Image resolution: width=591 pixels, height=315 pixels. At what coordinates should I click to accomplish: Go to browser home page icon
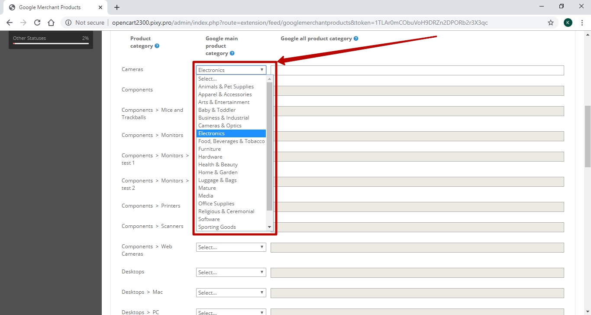[51, 23]
